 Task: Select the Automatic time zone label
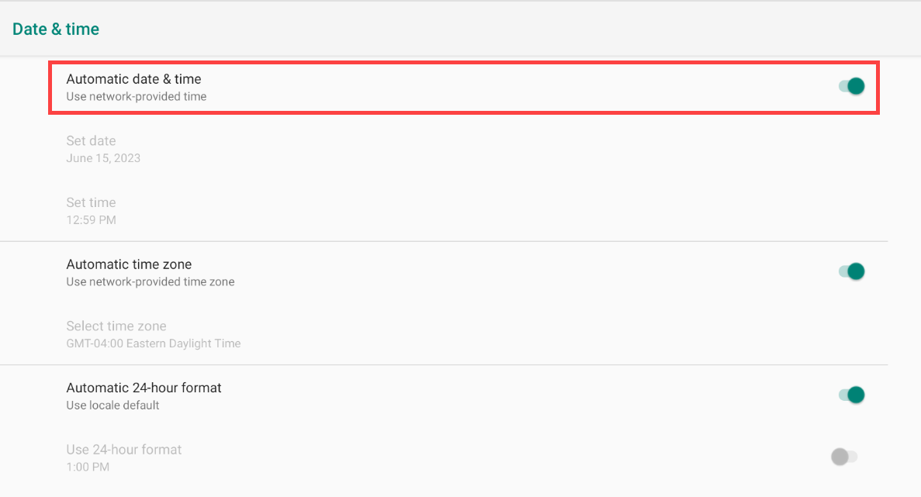pos(129,264)
